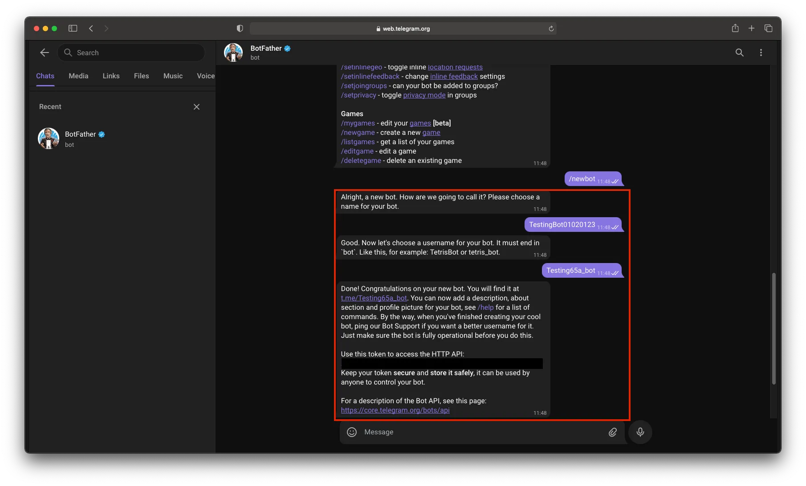Viewport: 806px width, 486px height.
Task: Click the /newgame command
Action: coord(358,133)
